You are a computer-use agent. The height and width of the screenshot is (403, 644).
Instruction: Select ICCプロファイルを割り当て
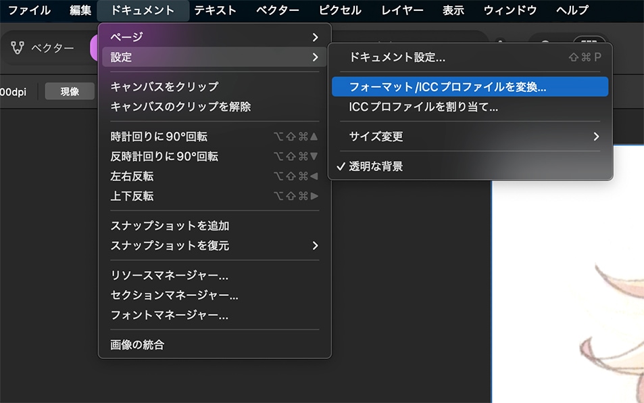(424, 107)
